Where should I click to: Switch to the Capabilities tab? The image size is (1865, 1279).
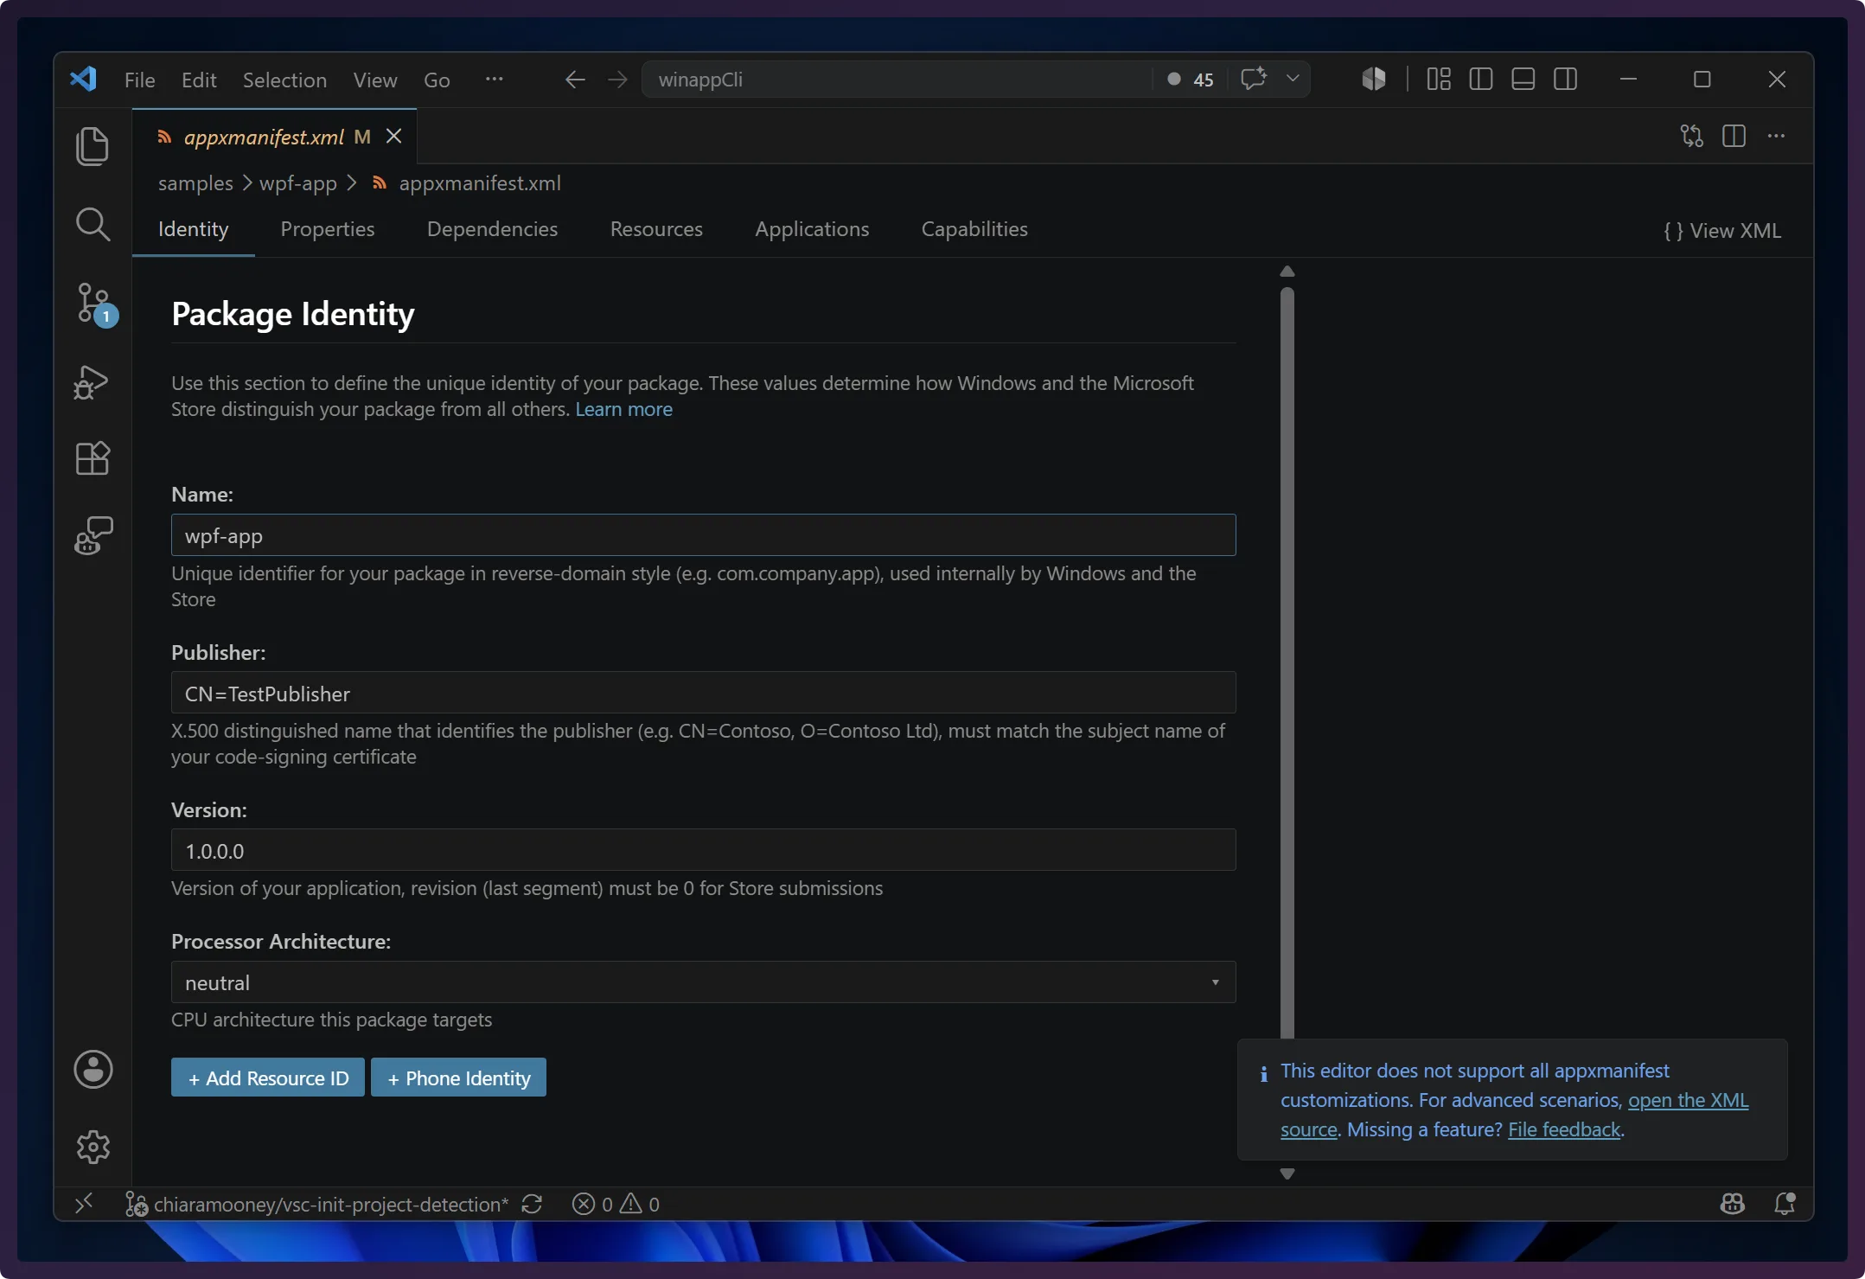[x=974, y=229]
